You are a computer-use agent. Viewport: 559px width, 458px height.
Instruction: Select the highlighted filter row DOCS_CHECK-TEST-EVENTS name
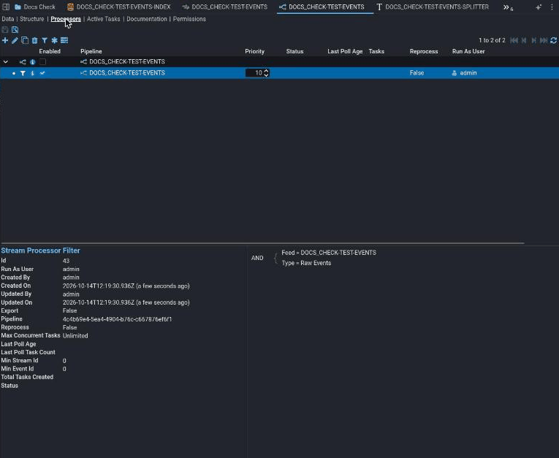(x=127, y=73)
